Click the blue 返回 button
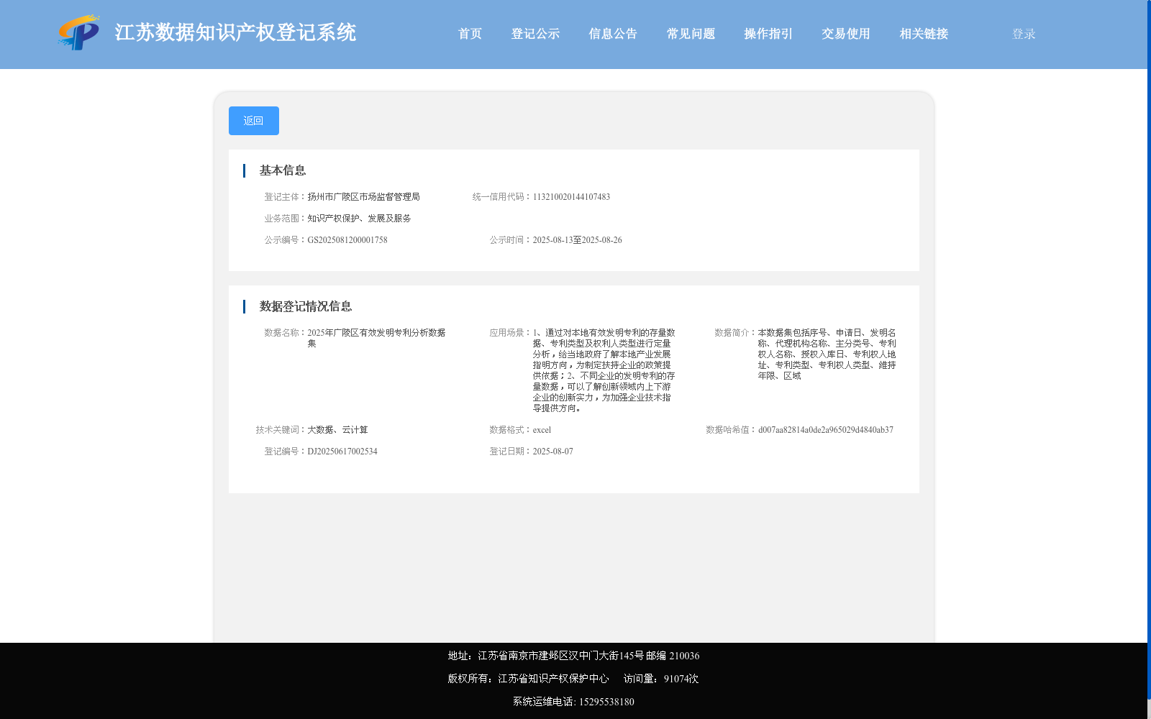Image resolution: width=1151 pixels, height=719 pixels. pos(254,121)
